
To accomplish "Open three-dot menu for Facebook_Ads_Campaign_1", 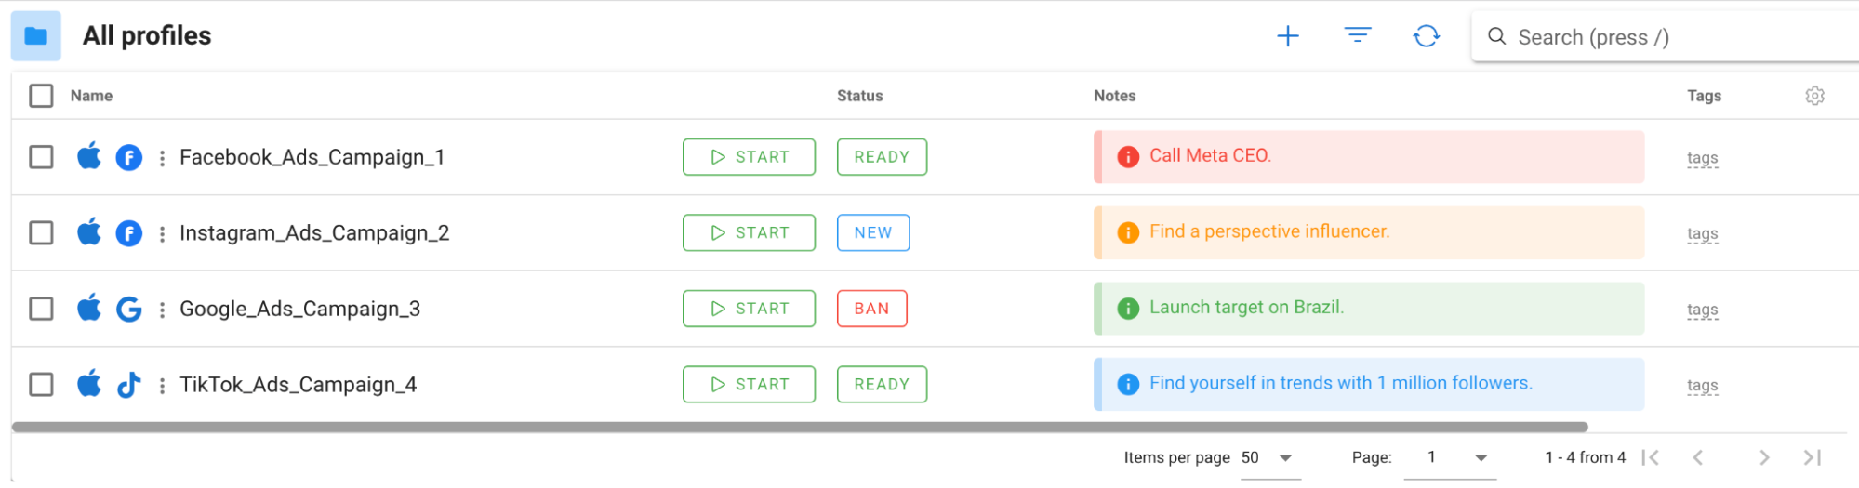I will (x=162, y=158).
